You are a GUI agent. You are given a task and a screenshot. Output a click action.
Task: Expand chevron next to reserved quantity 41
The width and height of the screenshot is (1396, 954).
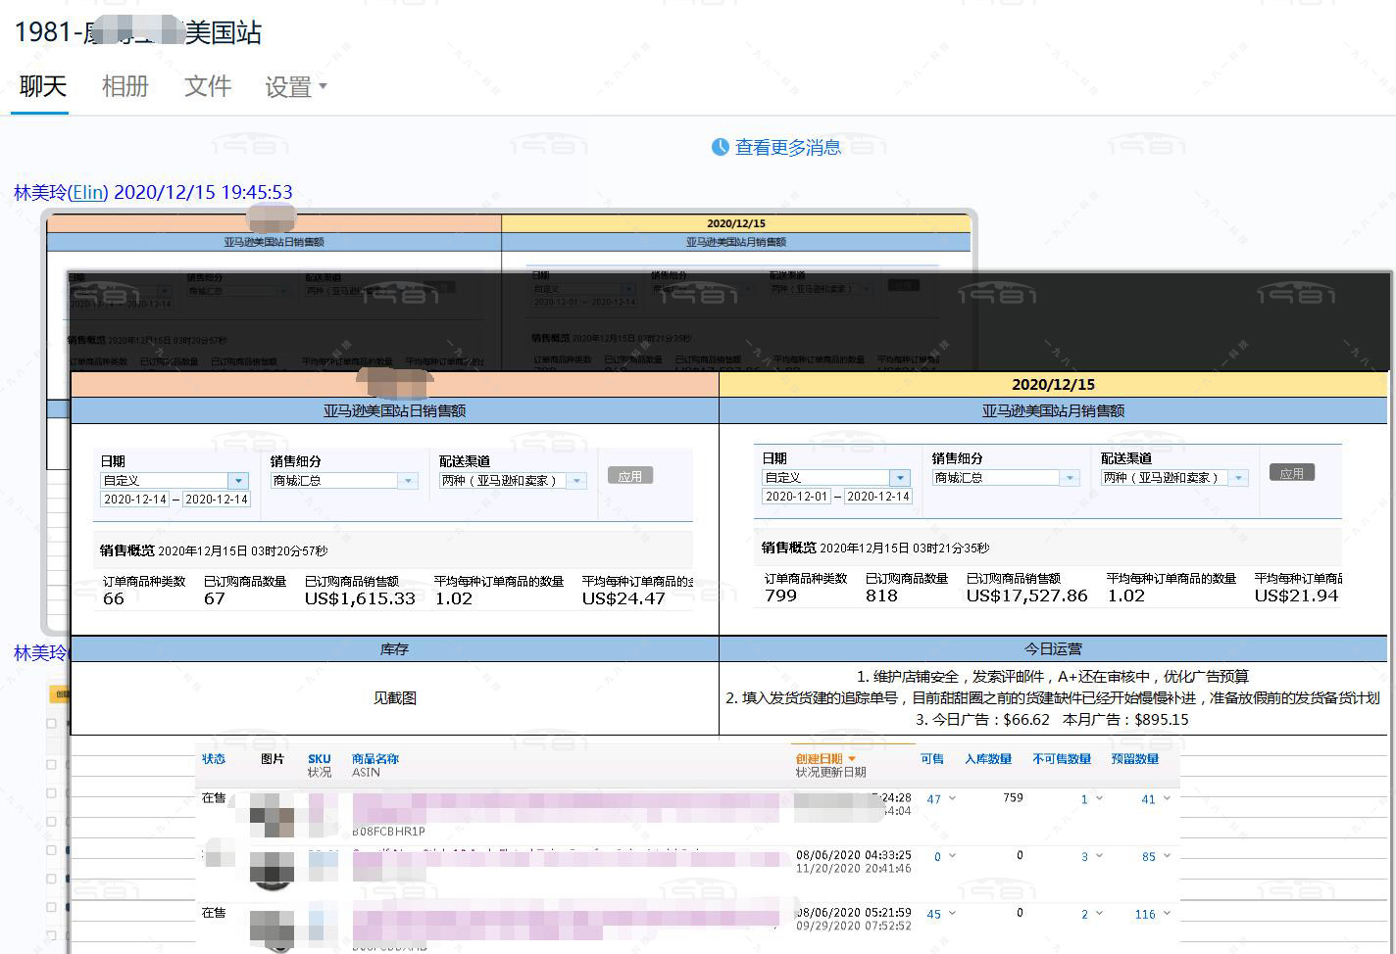coord(1167,799)
